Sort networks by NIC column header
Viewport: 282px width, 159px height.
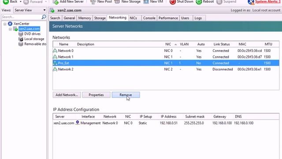pos(168,44)
